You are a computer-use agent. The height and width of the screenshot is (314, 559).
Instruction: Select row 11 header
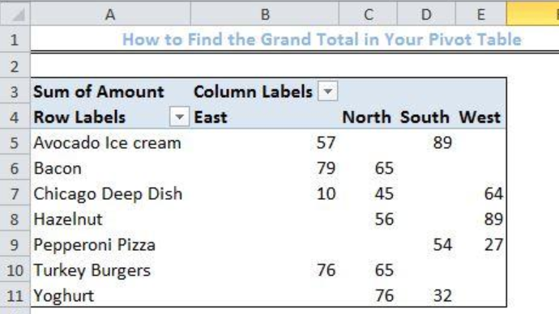tap(15, 295)
